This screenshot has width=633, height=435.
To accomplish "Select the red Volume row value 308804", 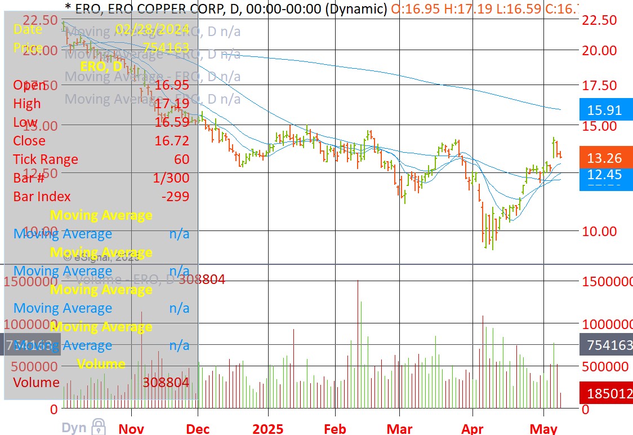I will coord(166,382).
